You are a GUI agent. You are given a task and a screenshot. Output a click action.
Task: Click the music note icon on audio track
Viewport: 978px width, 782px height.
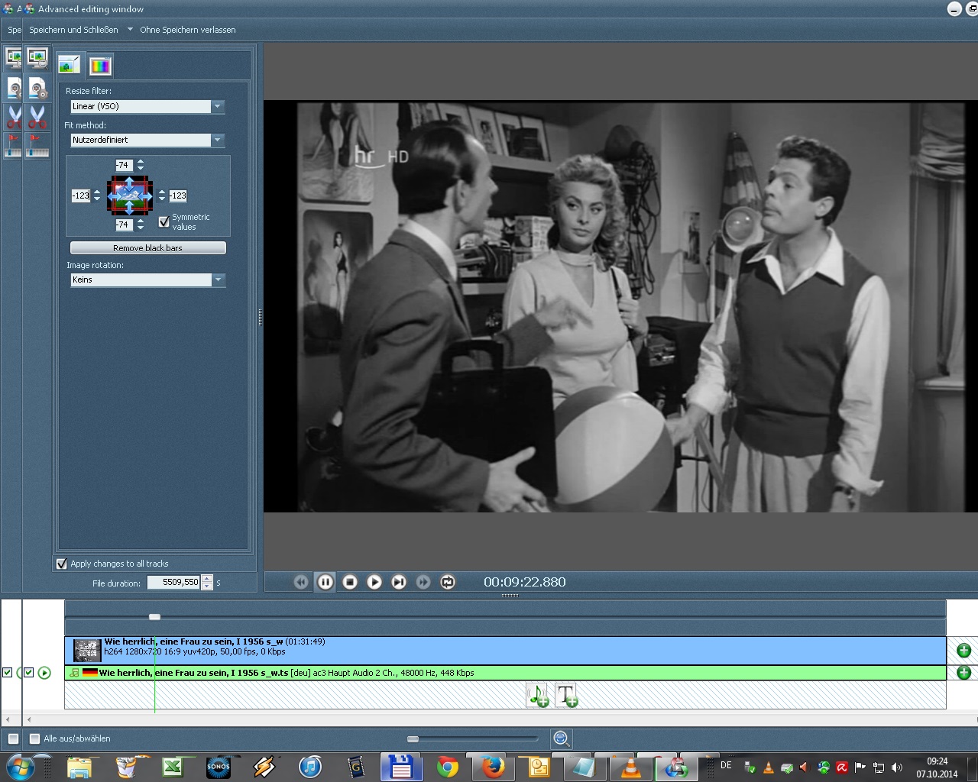(x=74, y=673)
